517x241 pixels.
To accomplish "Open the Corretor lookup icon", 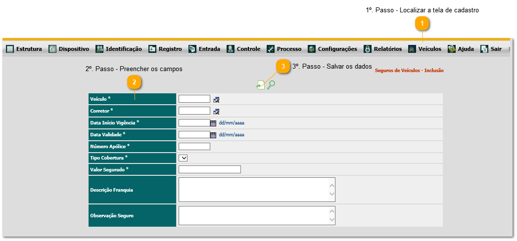I will 216,111.
